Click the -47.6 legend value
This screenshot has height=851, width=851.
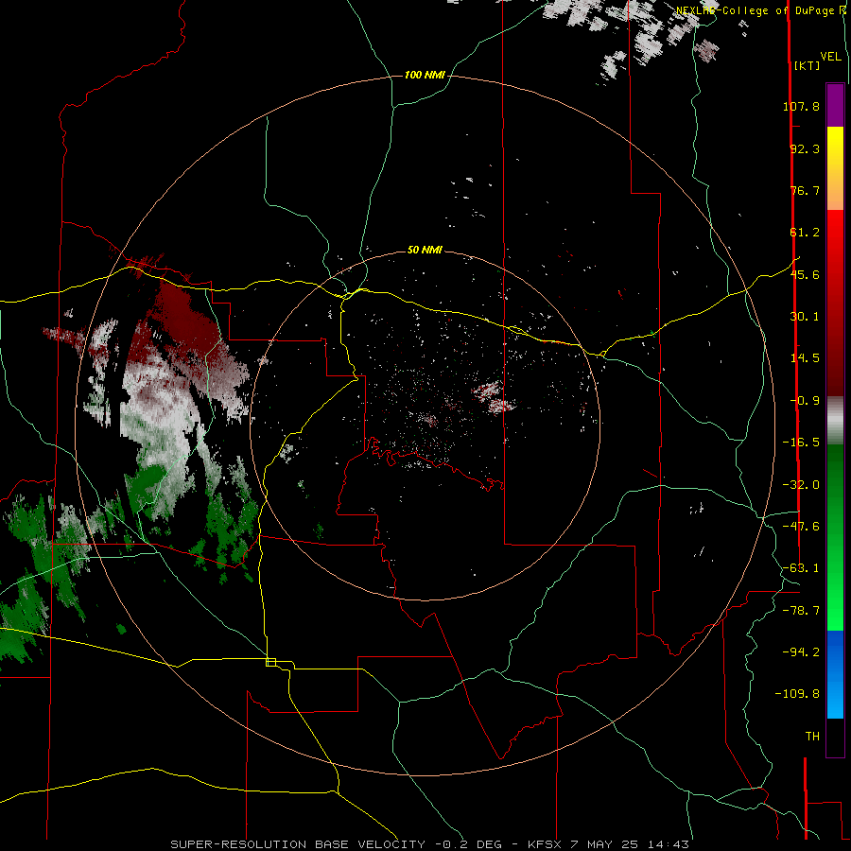click(x=801, y=527)
